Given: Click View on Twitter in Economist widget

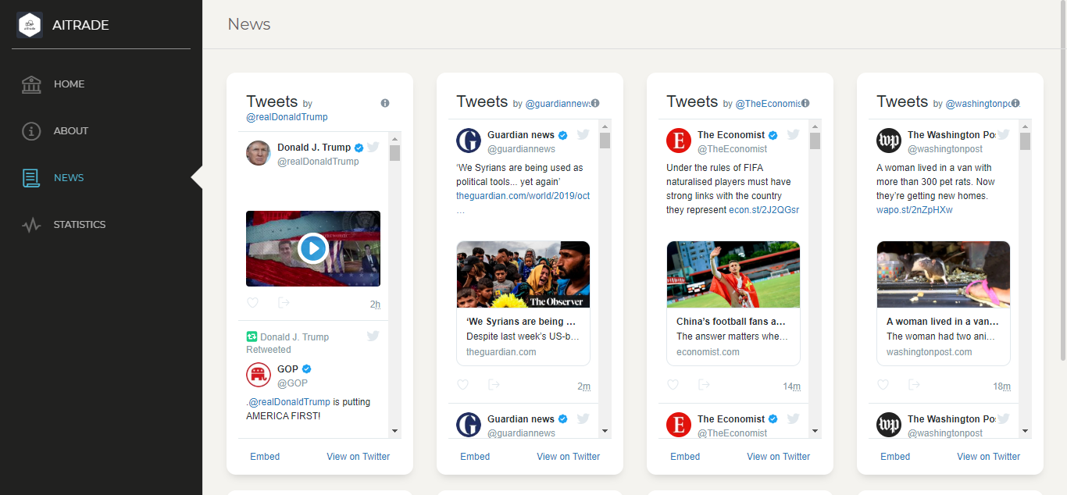Looking at the screenshot, I should point(778,457).
